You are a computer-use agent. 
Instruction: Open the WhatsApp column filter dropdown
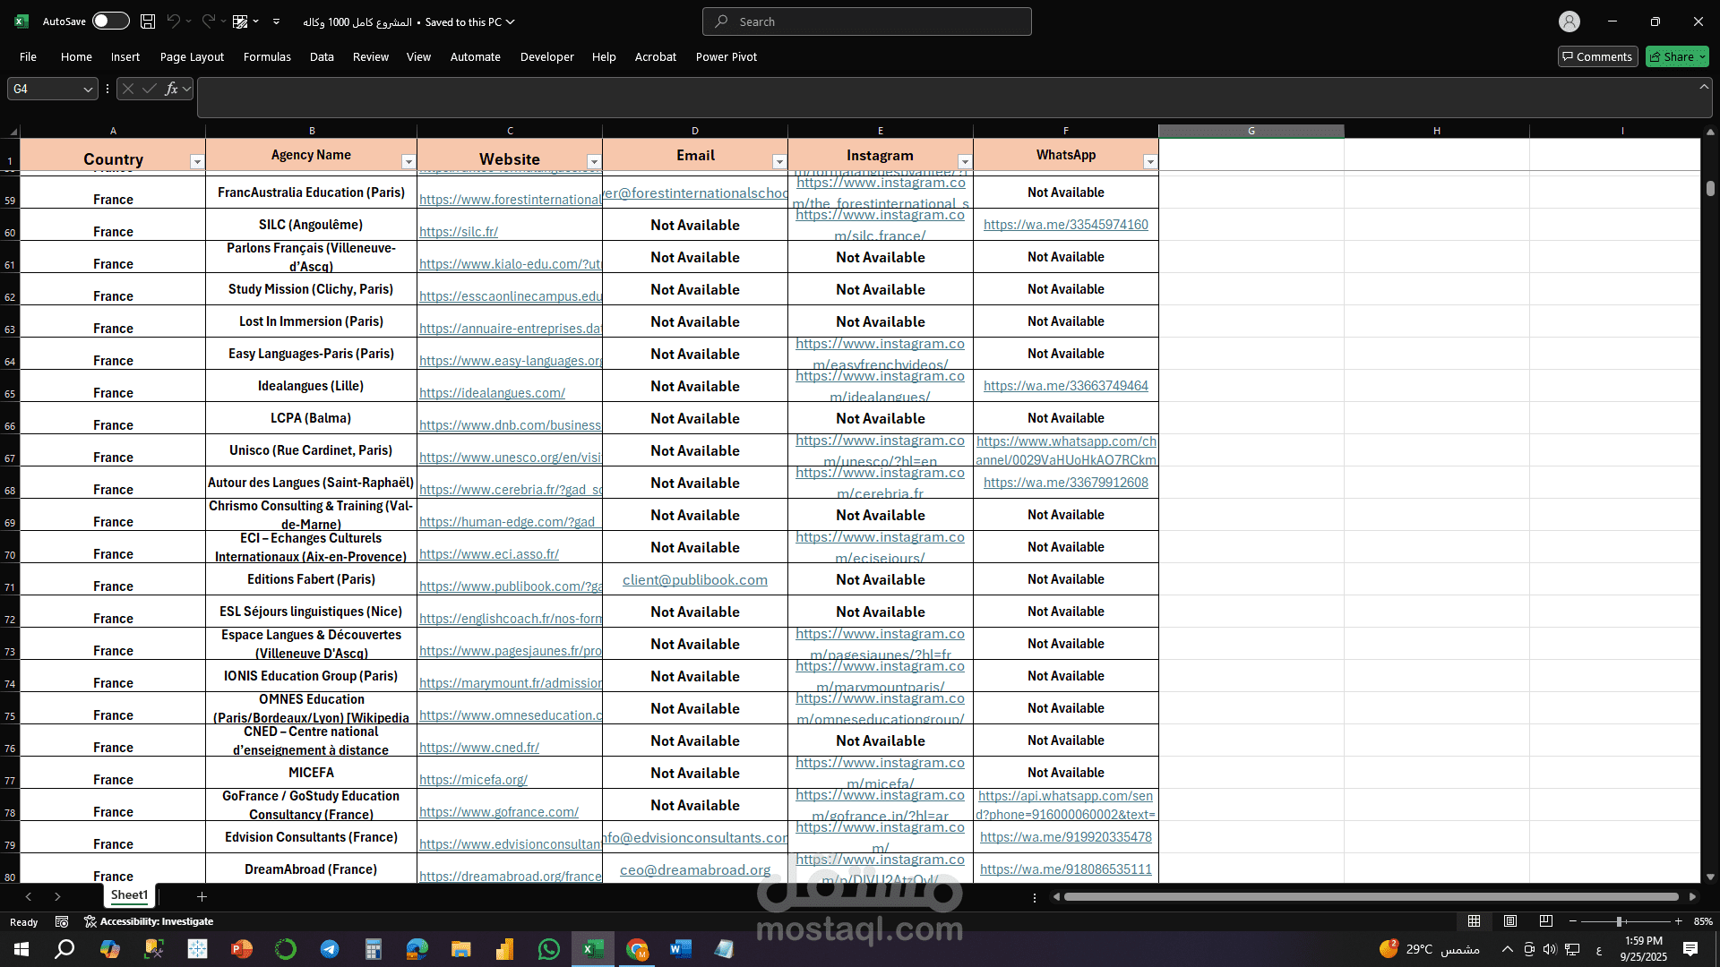[1150, 162]
